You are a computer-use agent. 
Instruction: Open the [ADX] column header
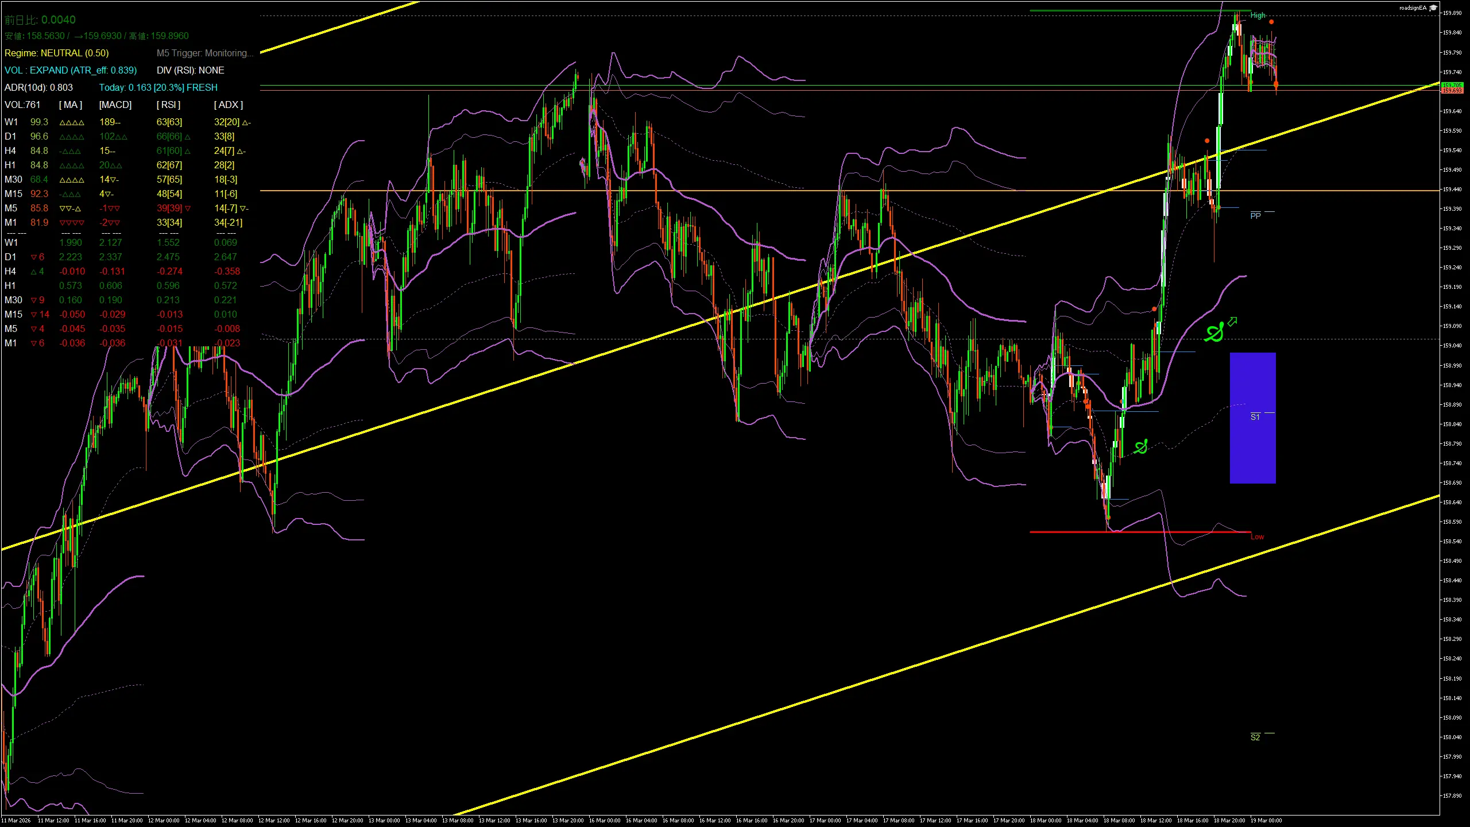pos(228,105)
